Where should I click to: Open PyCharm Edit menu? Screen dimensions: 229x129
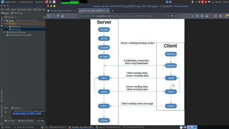click(x=8, y=9)
